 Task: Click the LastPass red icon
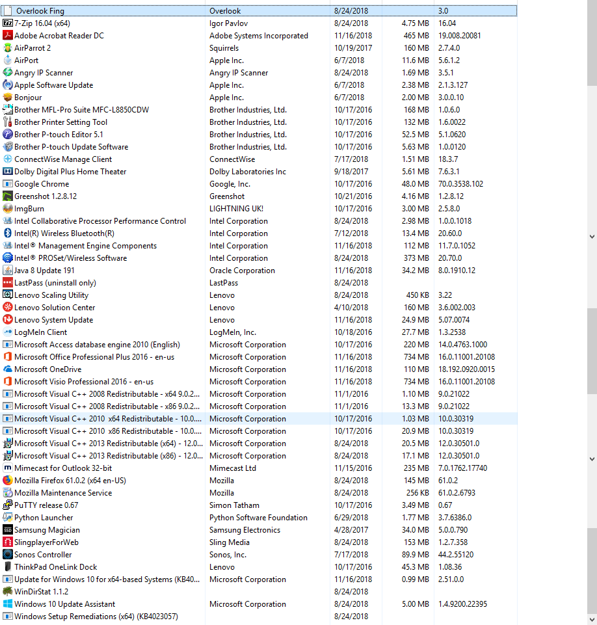8,283
